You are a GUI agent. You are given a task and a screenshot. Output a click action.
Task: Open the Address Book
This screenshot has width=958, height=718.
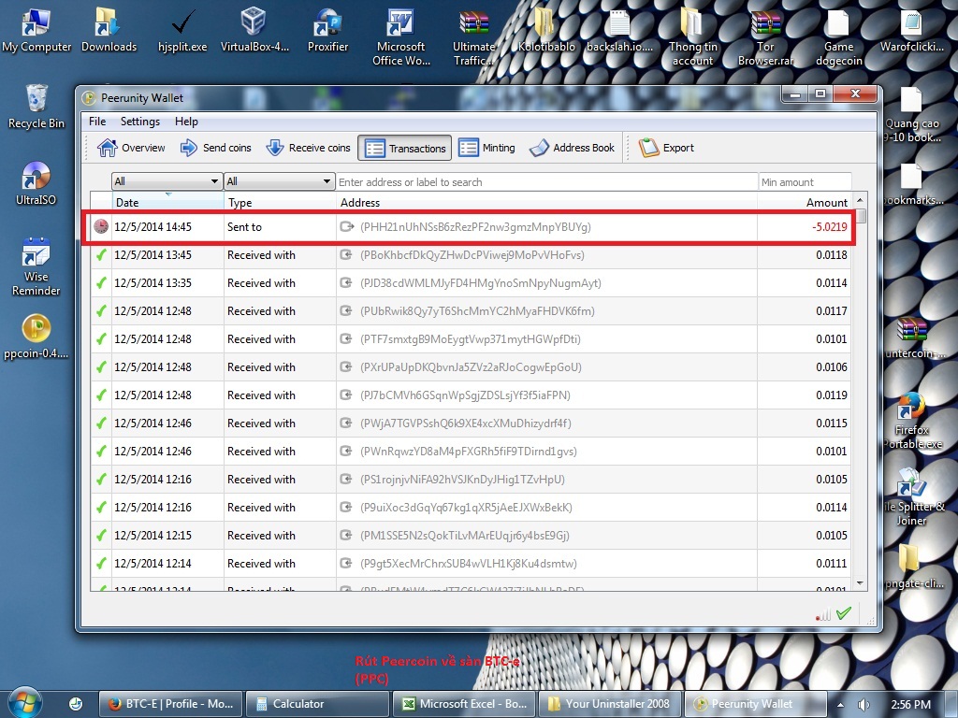coord(572,148)
